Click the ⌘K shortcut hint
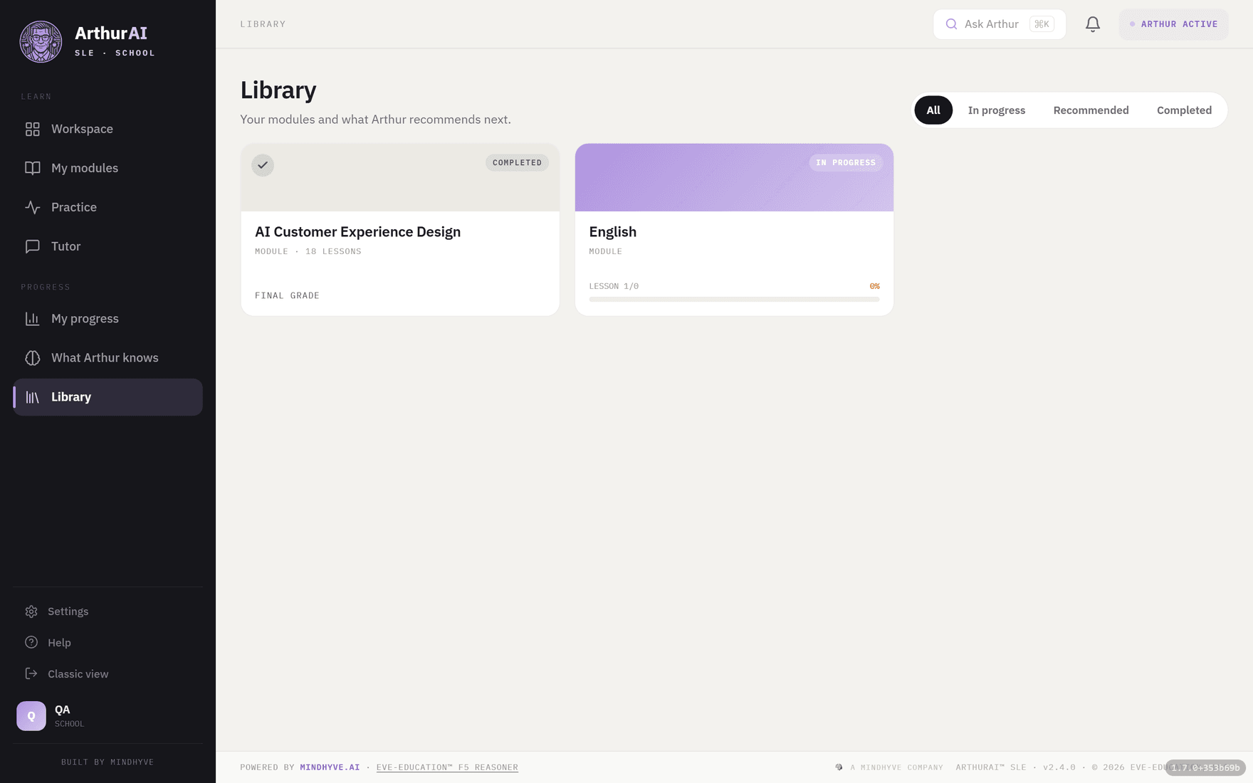Image resolution: width=1253 pixels, height=783 pixels. 1042,24
